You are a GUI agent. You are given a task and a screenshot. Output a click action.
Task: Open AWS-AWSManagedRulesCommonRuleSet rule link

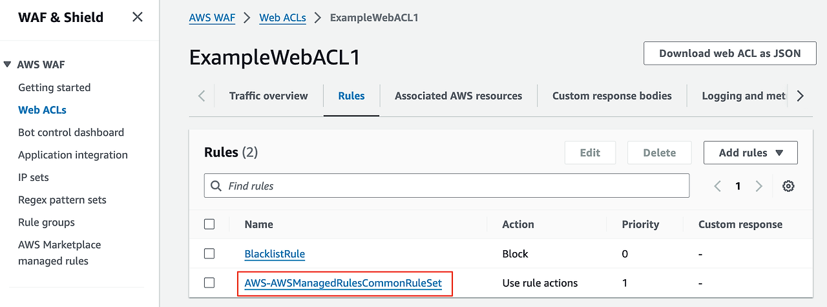[x=343, y=283]
